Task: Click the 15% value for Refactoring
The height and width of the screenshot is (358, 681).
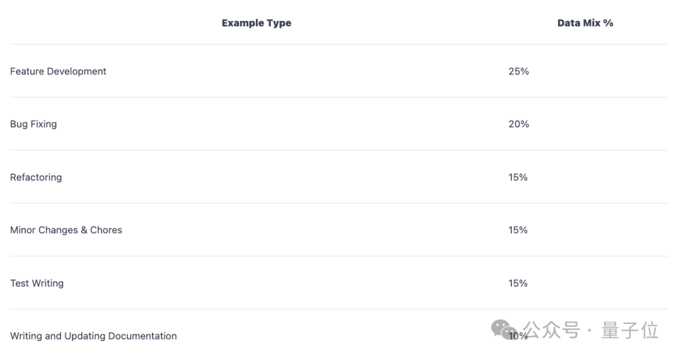Action: pyautogui.click(x=518, y=177)
